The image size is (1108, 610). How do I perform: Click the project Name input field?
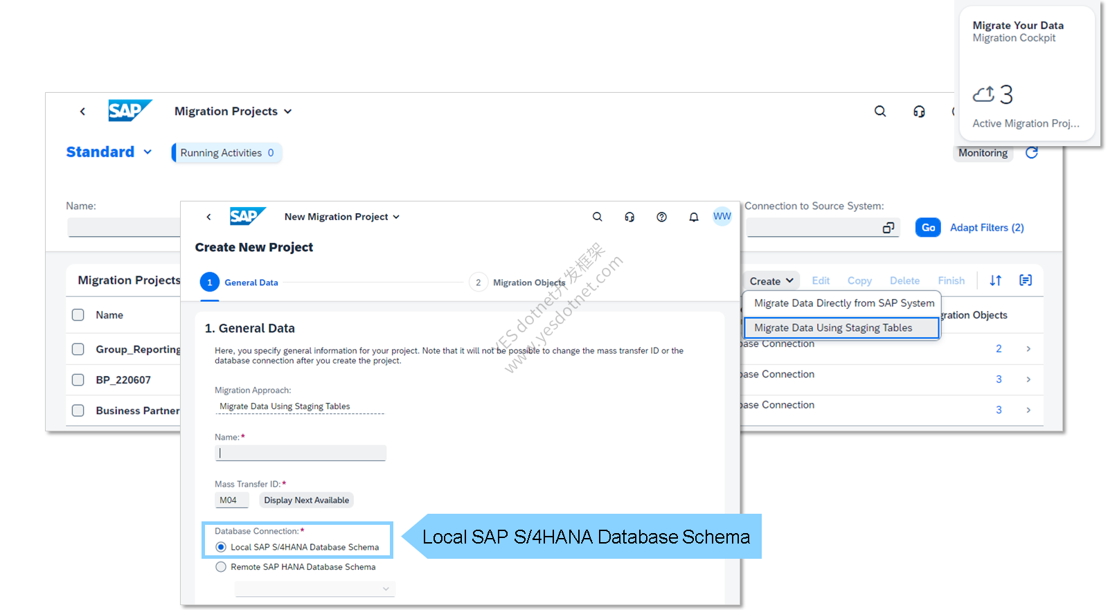coord(301,453)
